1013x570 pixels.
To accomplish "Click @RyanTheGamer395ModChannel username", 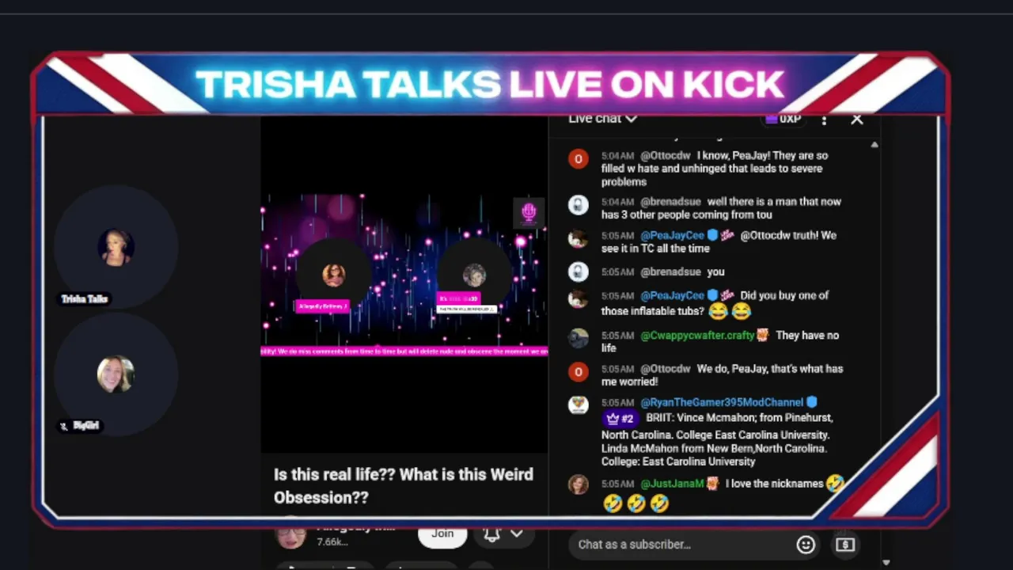I will [722, 402].
